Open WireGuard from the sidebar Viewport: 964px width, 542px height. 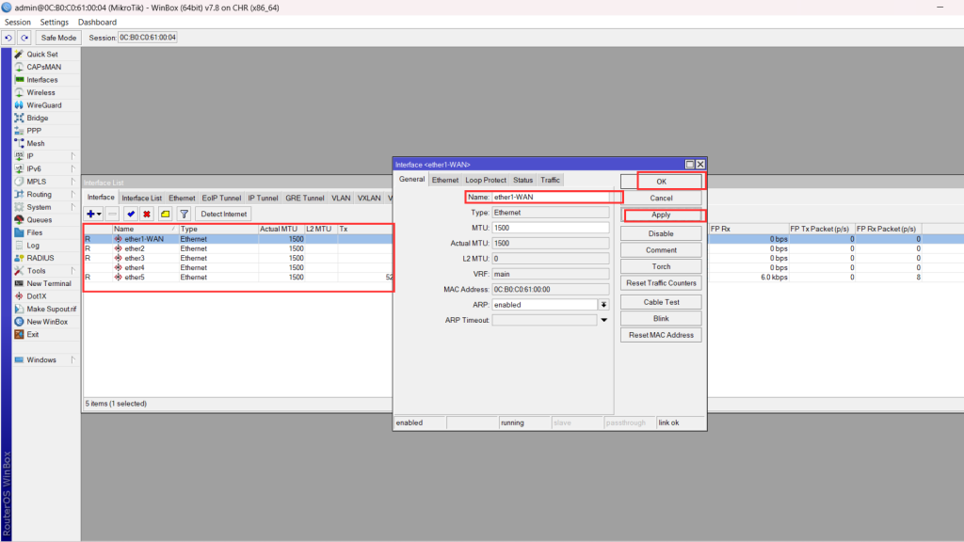click(43, 105)
